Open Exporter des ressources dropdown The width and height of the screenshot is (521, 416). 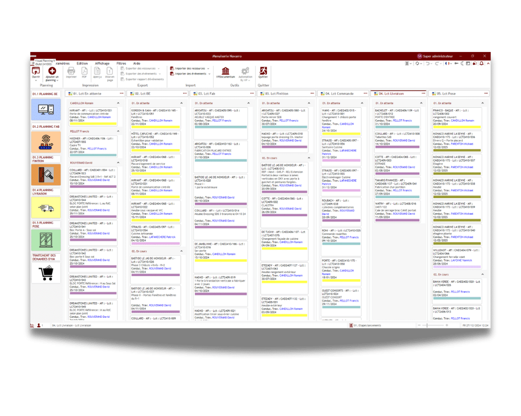(x=140, y=68)
